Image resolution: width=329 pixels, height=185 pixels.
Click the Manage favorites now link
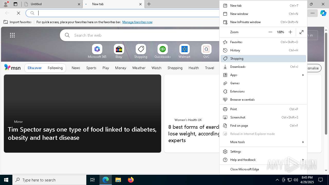(137, 22)
